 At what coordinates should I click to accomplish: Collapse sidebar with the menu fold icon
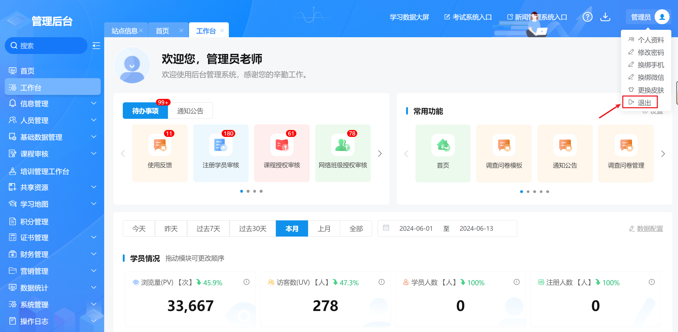coord(96,46)
